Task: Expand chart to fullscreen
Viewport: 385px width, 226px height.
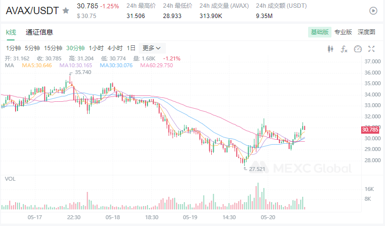Action: (x=371, y=49)
